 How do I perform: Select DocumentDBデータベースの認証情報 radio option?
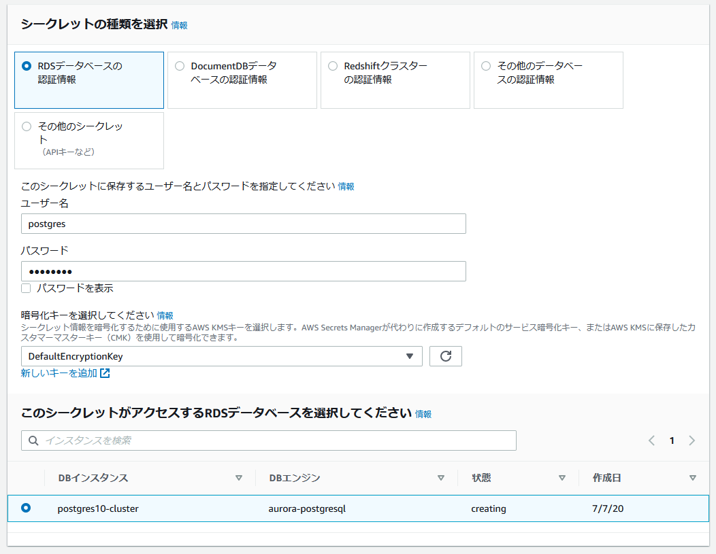click(180, 66)
